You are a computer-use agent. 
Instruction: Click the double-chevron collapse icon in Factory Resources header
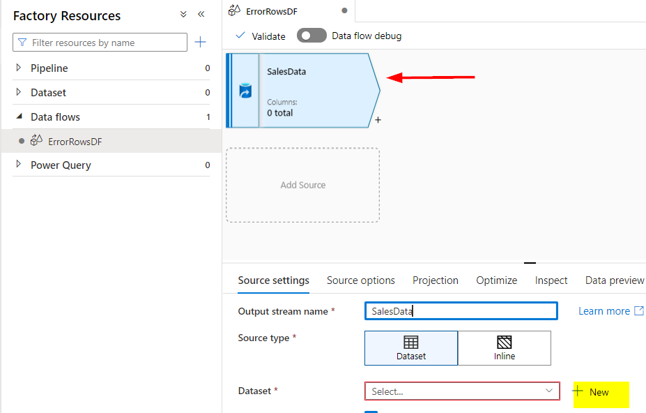183,13
